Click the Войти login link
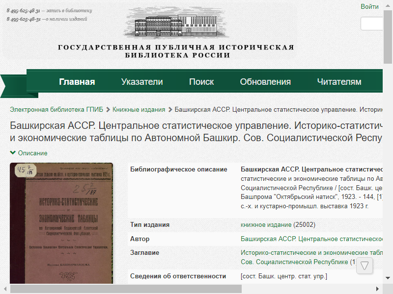This screenshot has width=393, height=294. coord(369,7)
